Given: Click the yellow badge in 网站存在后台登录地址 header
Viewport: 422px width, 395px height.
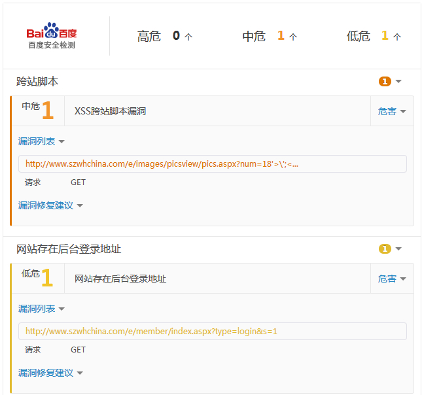Looking at the screenshot, I should point(385,249).
